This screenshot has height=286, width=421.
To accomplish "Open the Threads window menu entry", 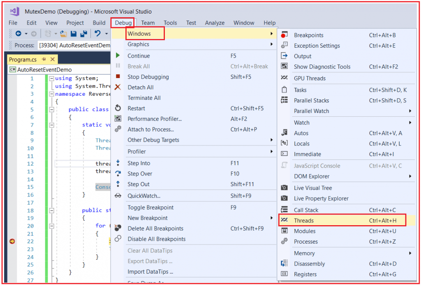I will [x=303, y=221].
